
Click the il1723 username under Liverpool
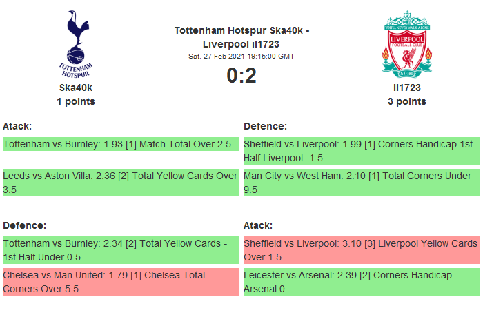coord(407,88)
